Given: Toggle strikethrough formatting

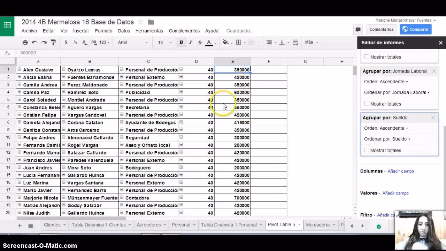Looking at the screenshot, I should (200, 42).
